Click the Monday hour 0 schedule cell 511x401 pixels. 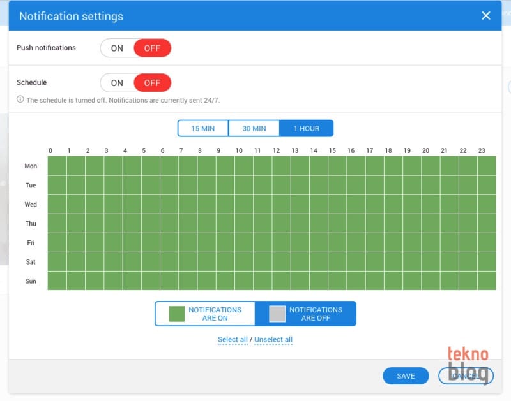[x=57, y=166]
